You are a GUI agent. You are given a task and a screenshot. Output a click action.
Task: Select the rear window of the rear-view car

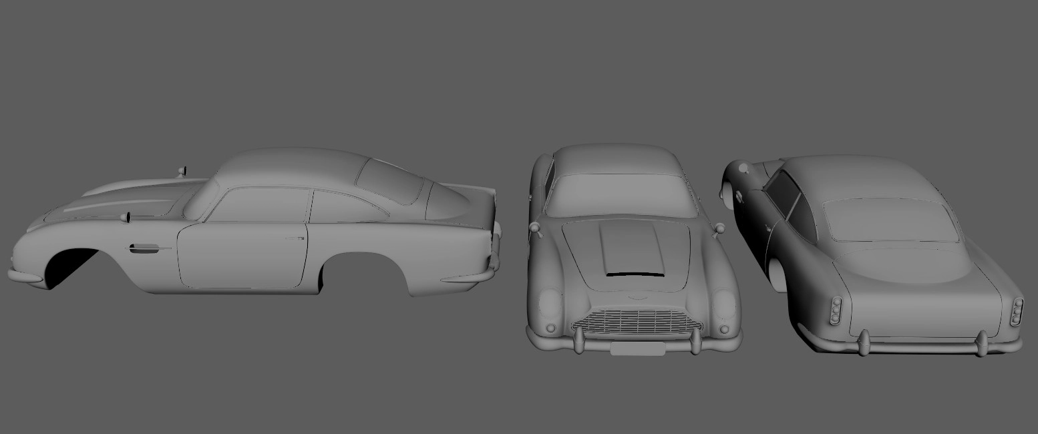[x=891, y=221]
